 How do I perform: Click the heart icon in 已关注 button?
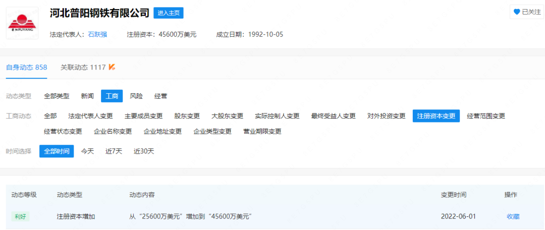(517, 12)
